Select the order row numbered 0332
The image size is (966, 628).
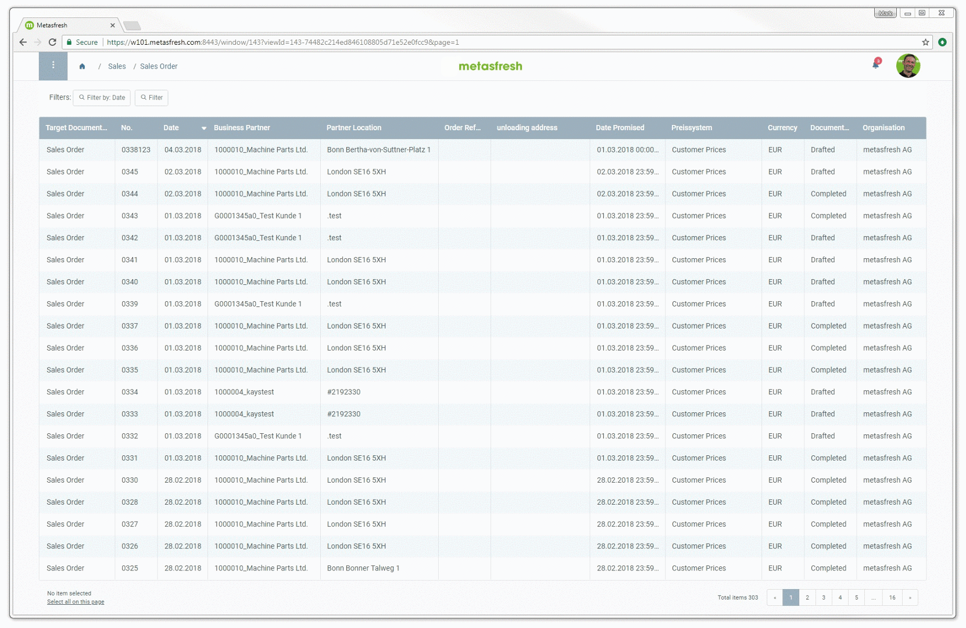482,437
